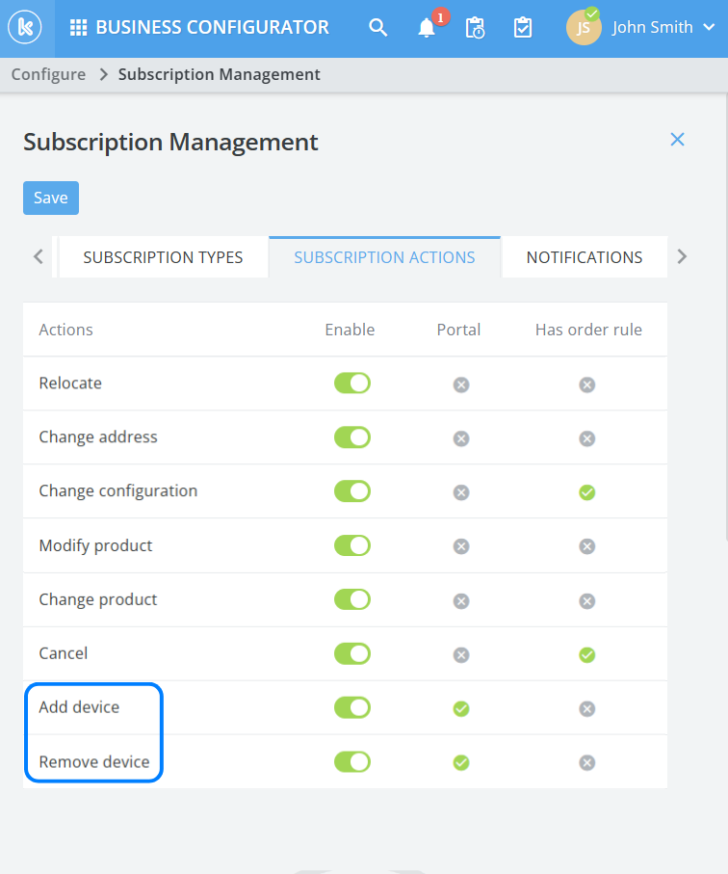Go to Configure breadcrumb link
This screenshot has width=728, height=874.
48,74
